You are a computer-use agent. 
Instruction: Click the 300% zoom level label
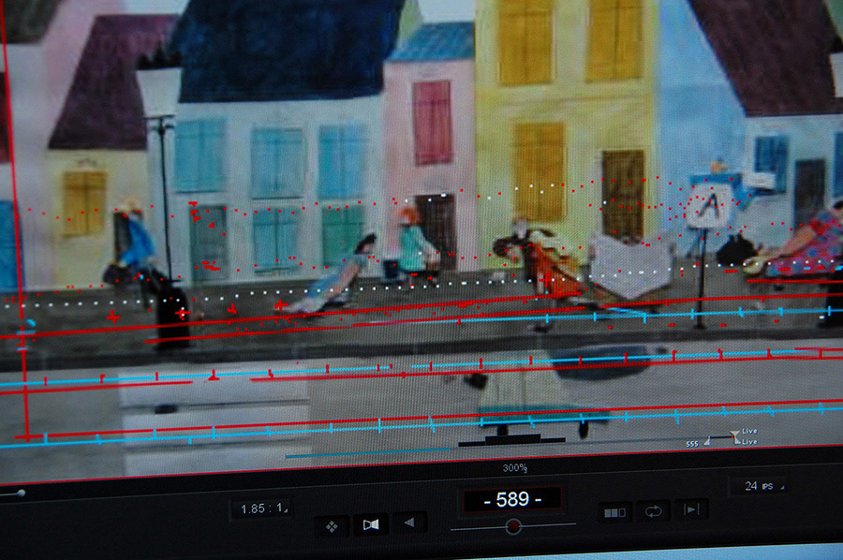click(514, 468)
